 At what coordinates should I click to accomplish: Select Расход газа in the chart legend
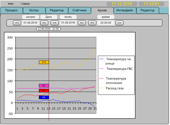(x=115, y=88)
